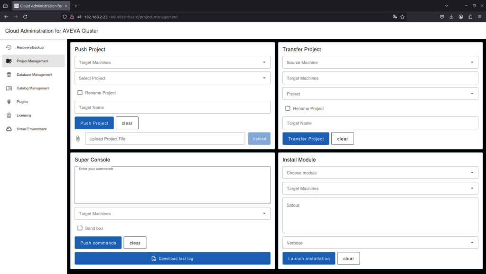
Task: Enable the Sand box checkbox
Action: click(80, 228)
